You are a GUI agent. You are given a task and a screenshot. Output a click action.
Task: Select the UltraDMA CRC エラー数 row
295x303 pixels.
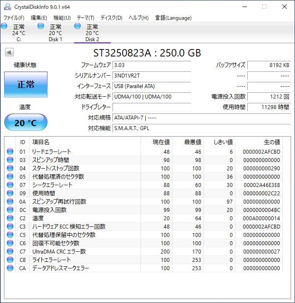click(x=144, y=251)
